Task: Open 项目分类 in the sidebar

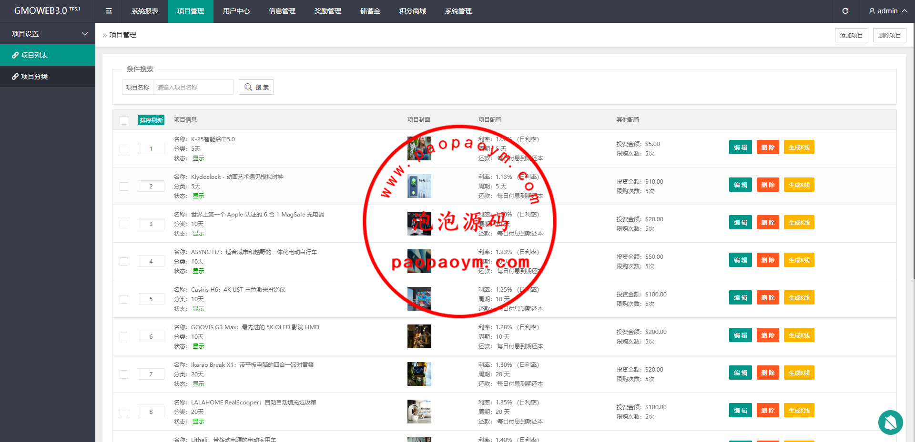Action: (48, 76)
